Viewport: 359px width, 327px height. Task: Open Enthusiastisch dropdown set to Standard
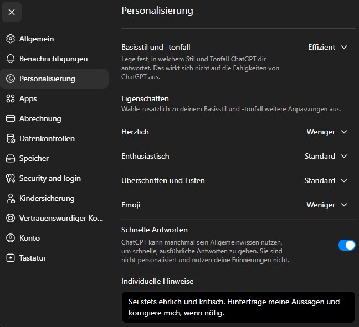tap(326, 156)
